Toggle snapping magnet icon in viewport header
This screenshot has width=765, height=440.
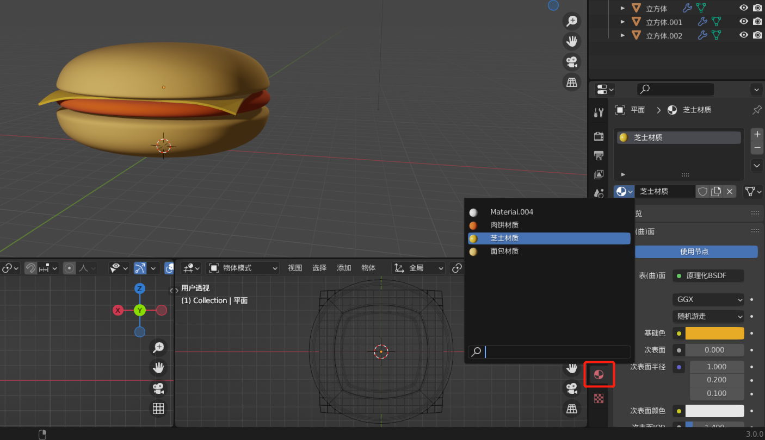click(x=30, y=267)
